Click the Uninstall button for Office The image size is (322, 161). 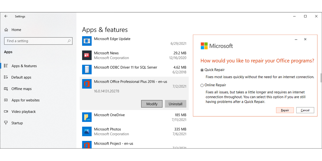[x=175, y=104]
